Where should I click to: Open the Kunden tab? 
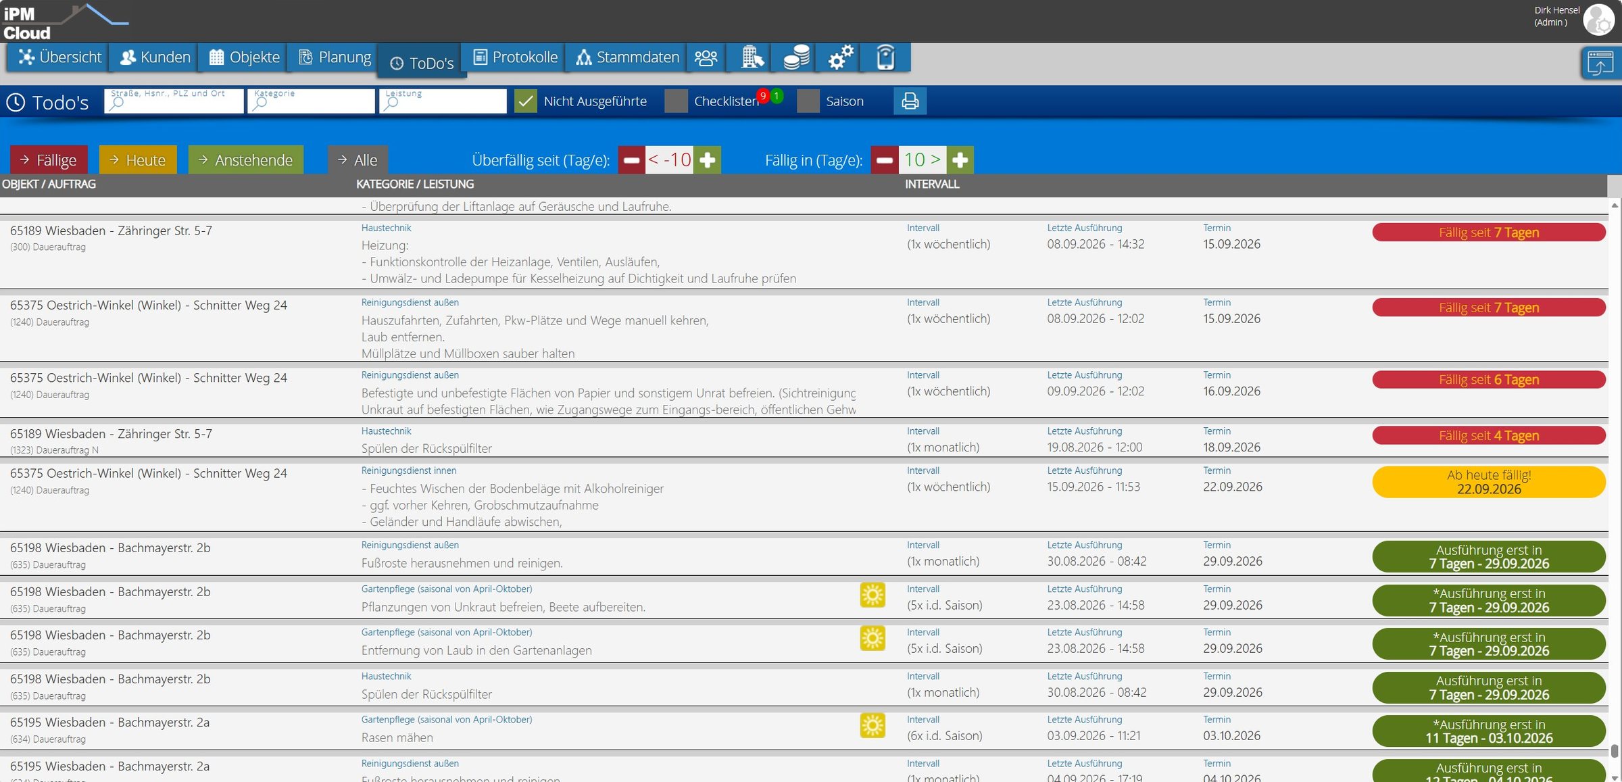coord(155,57)
